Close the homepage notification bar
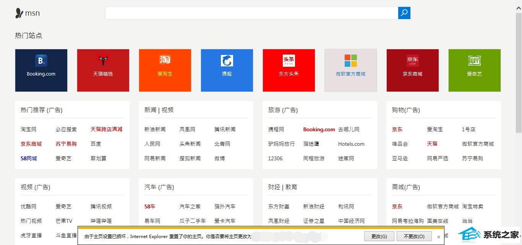 [x=439, y=237]
